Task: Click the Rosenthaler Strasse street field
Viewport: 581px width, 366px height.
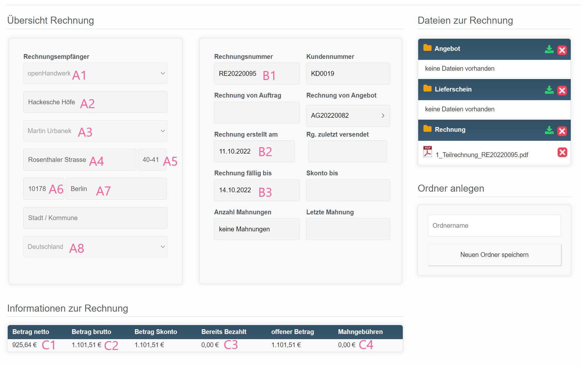Action: click(x=80, y=160)
